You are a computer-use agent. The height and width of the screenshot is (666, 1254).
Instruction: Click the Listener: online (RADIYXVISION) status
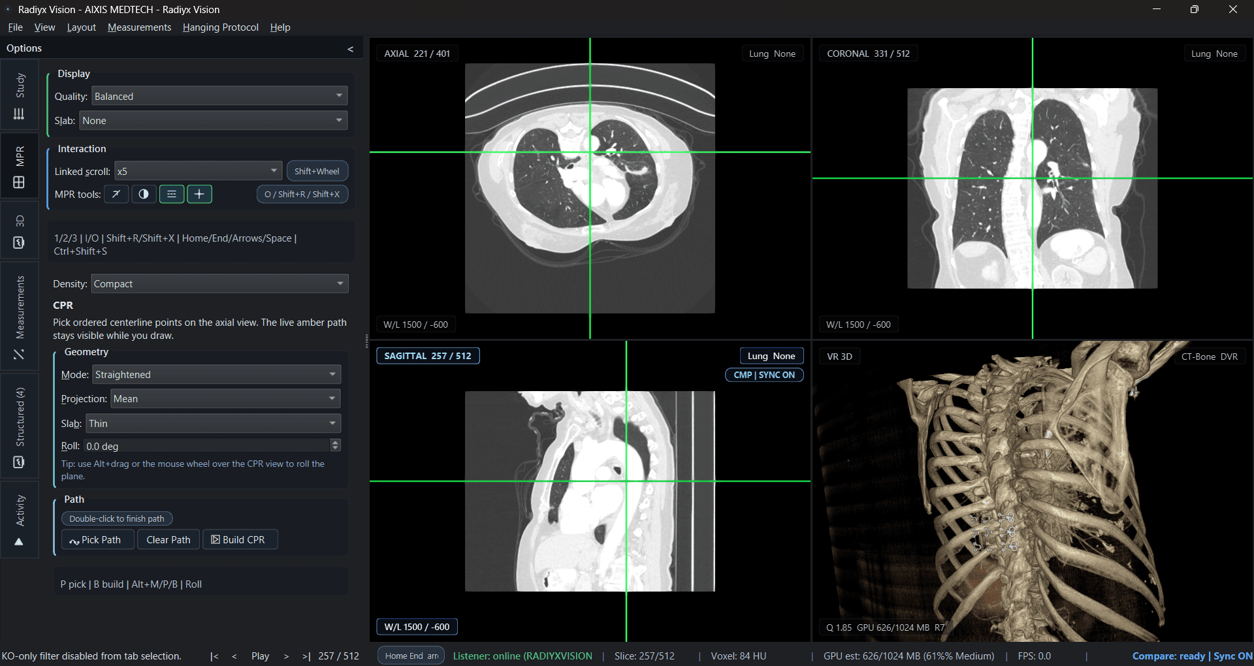522,656
